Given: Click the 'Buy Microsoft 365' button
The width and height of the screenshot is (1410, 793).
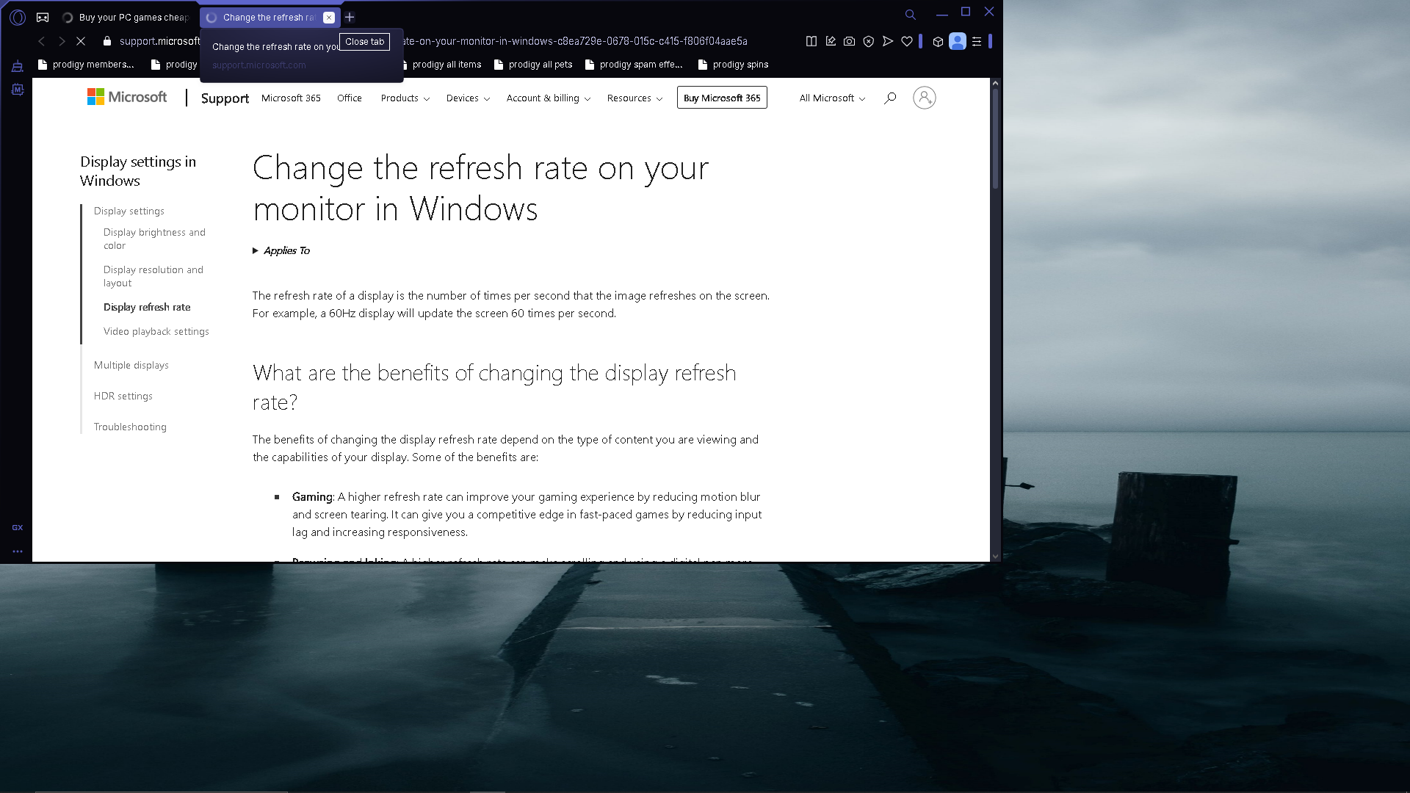Looking at the screenshot, I should [x=722, y=98].
